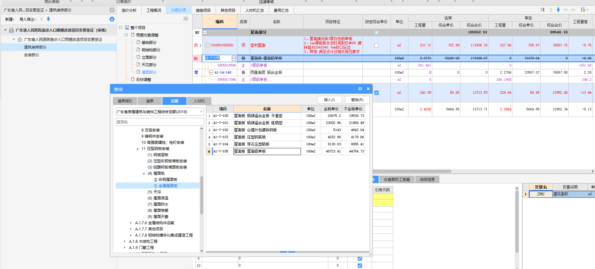Select ① 彩钢屋面板 in query tree

166,180
